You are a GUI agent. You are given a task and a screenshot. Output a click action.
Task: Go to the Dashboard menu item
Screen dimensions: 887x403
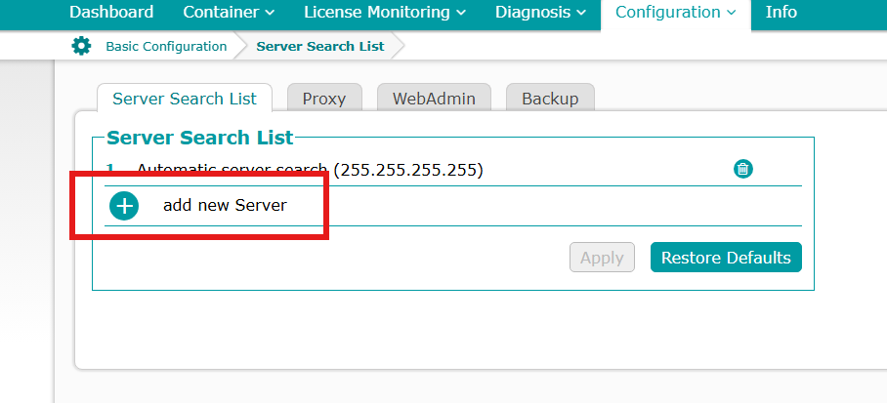click(x=111, y=13)
